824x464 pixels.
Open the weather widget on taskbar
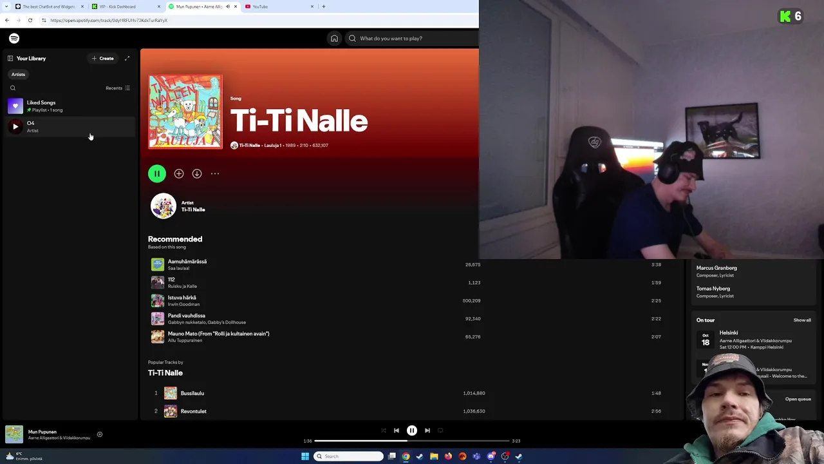(24, 456)
